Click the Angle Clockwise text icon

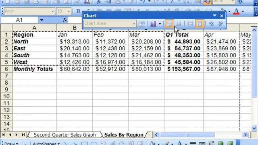[211, 24]
